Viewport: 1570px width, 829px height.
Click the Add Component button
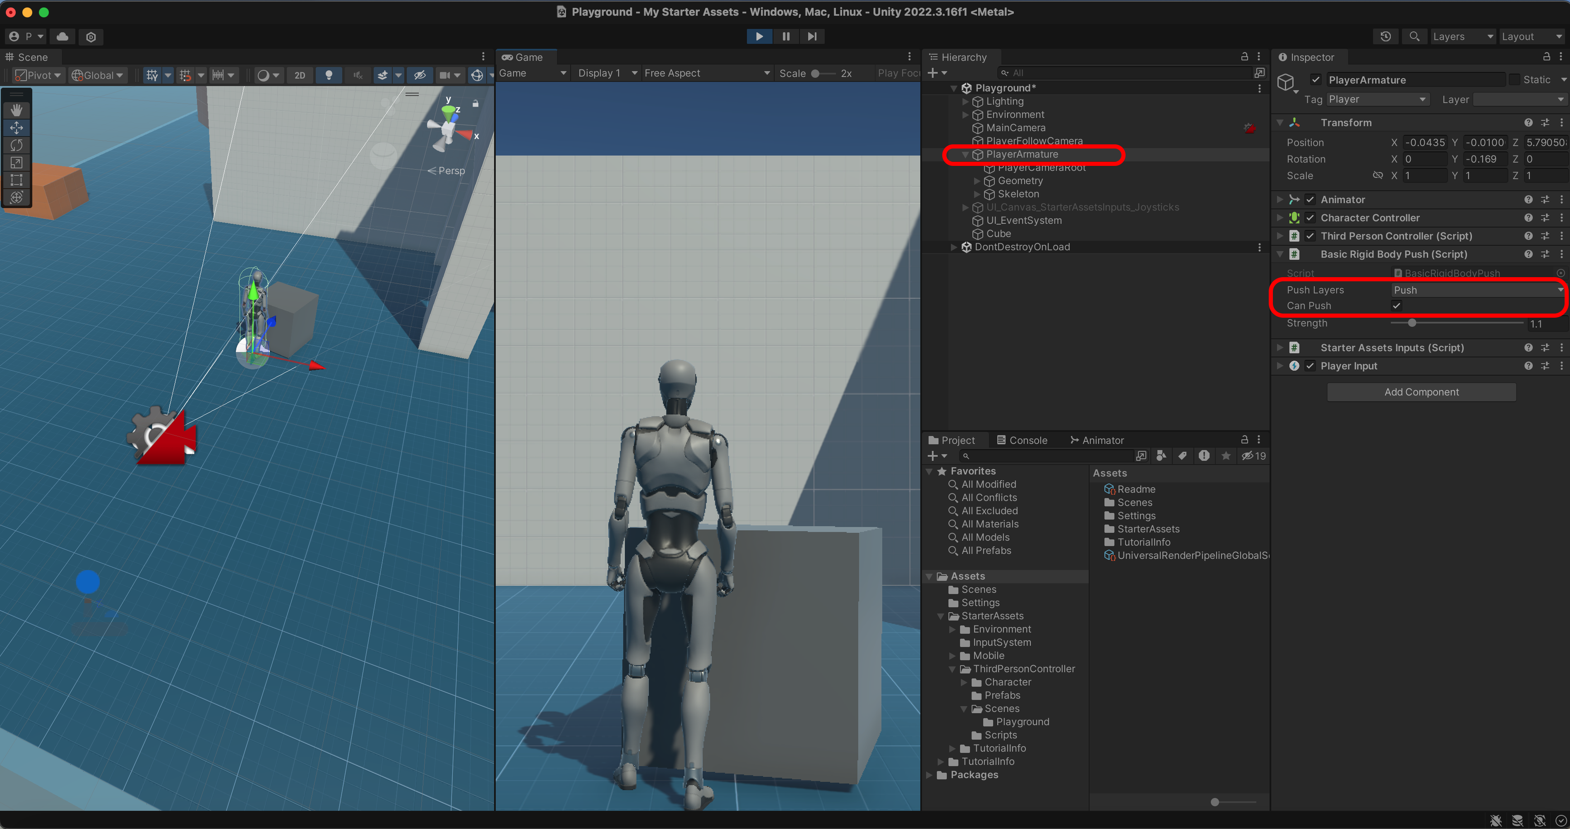pos(1421,392)
